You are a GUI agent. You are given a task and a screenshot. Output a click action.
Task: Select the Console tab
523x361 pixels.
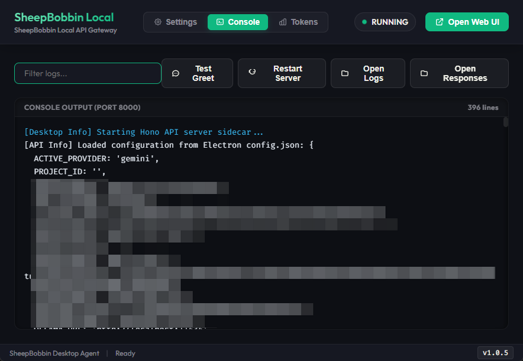click(x=238, y=22)
